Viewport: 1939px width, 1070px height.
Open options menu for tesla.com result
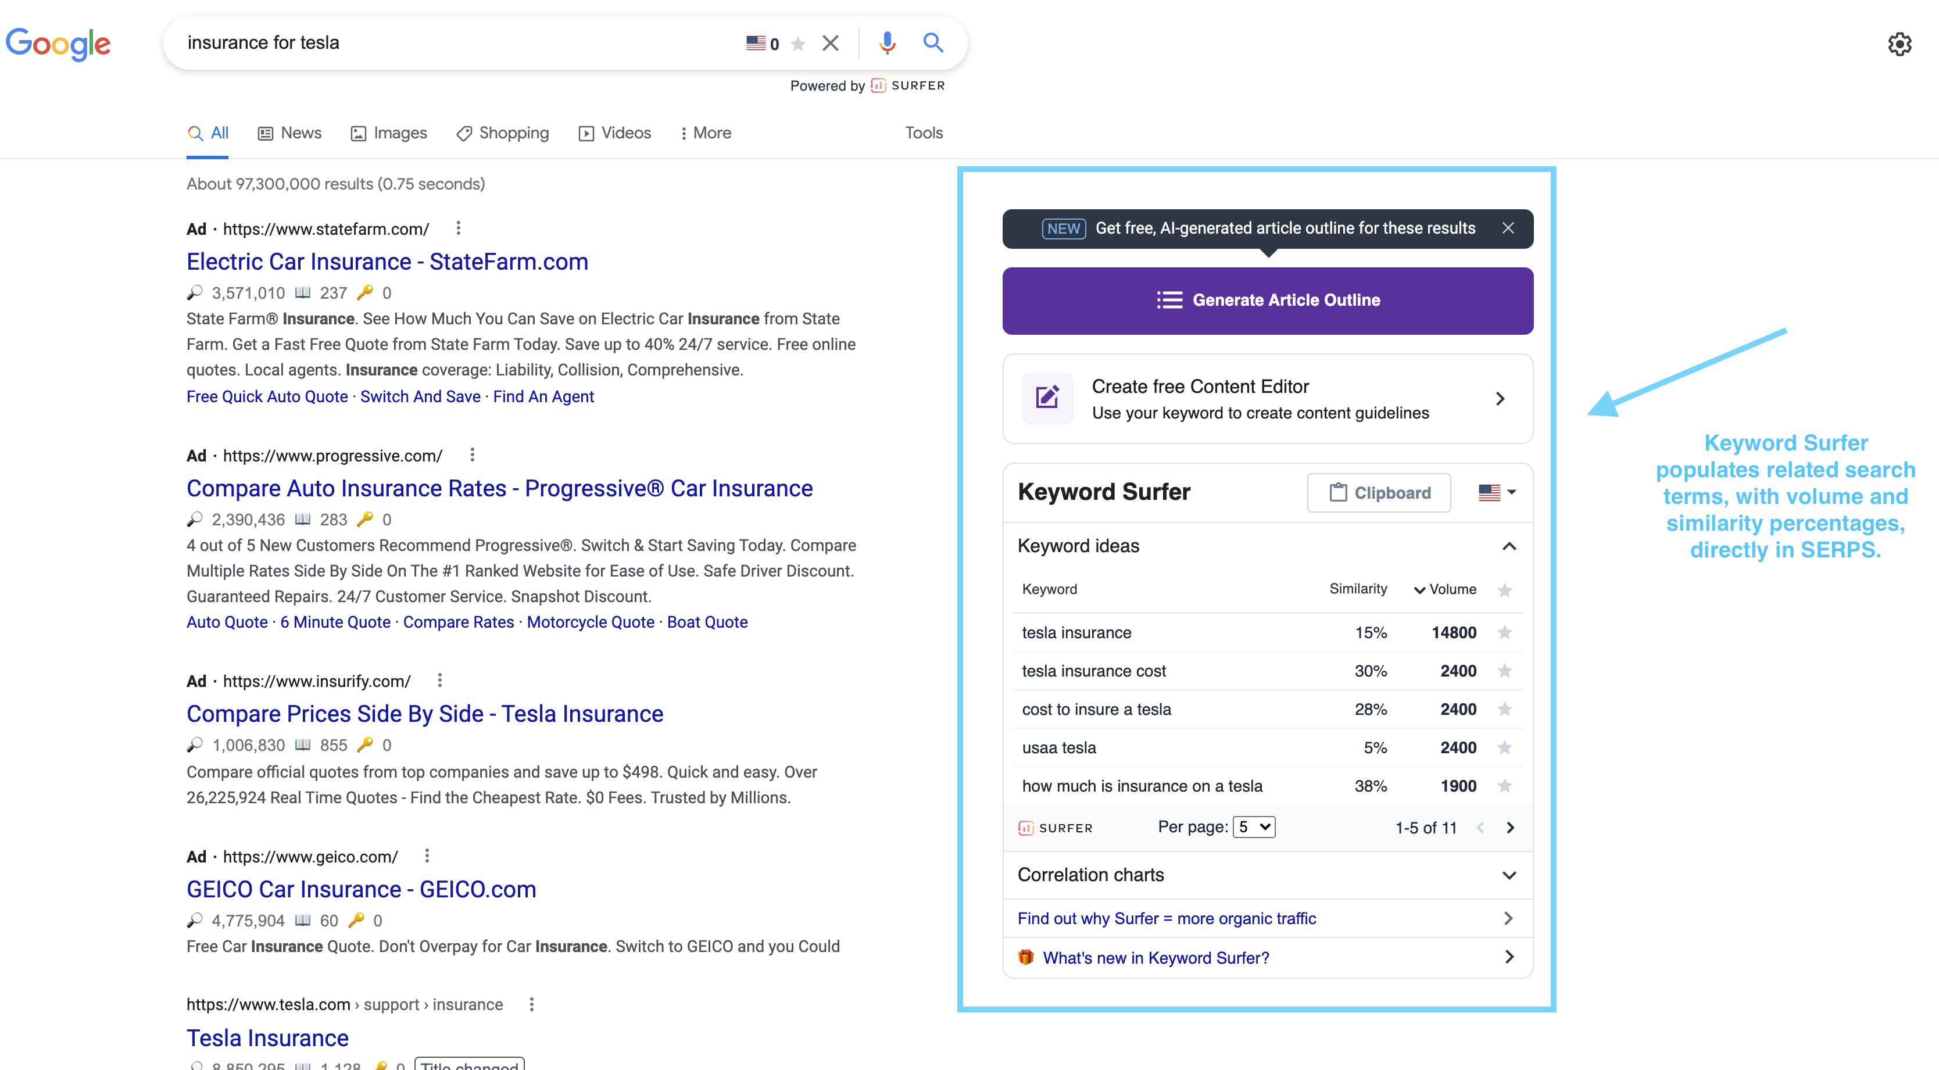[531, 1004]
